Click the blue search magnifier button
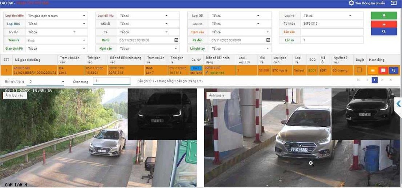This screenshot has height=188, width=402. pos(384,32)
